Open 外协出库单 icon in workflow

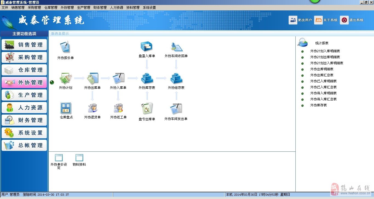click(92, 79)
